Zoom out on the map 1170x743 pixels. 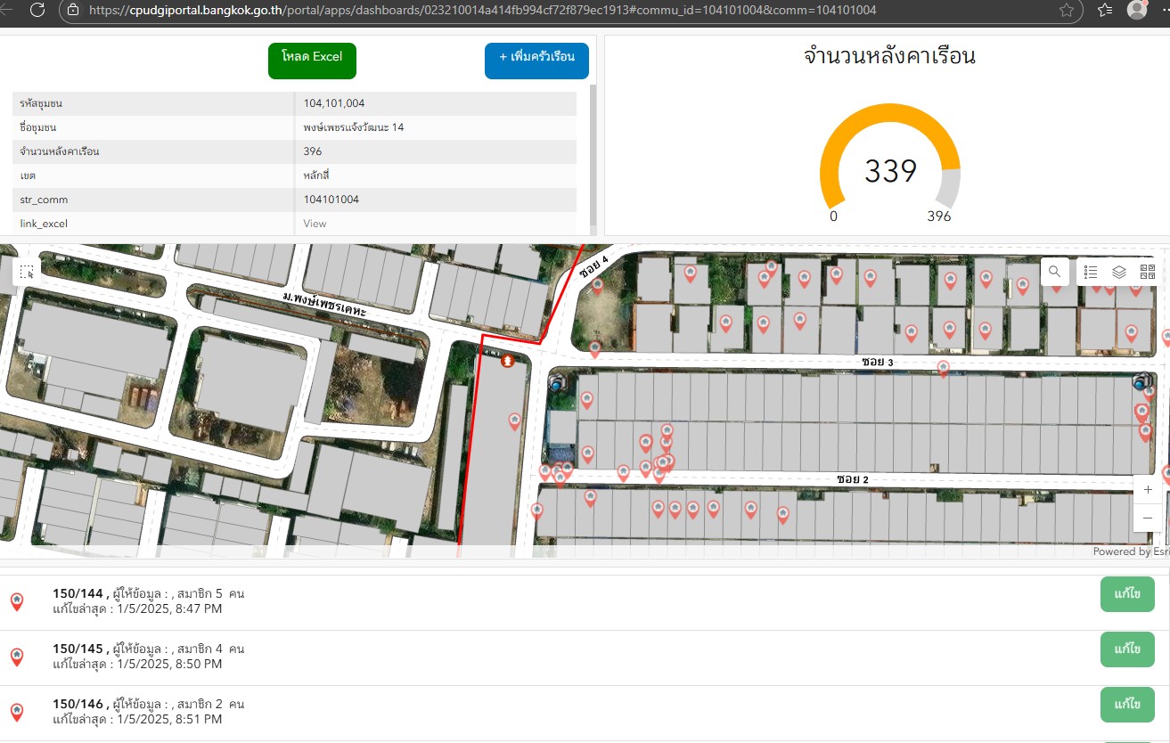pos(1147,518)
